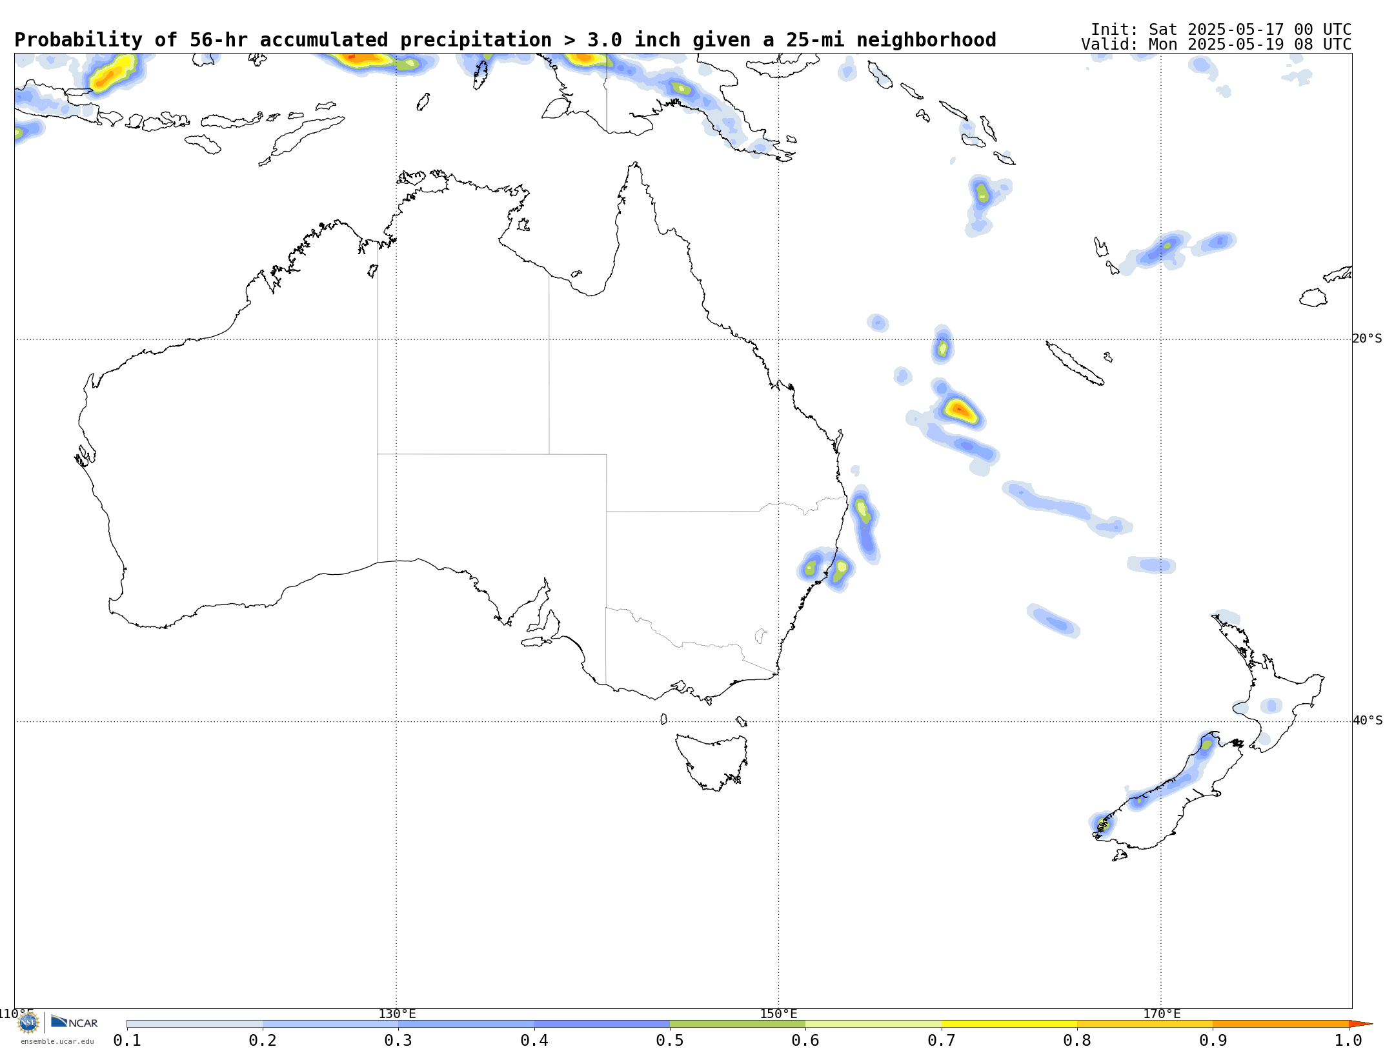This screenshot has width=1394, height=1049.
Task: Click the 0.2 colorbar tick label
Action: 263,1040
